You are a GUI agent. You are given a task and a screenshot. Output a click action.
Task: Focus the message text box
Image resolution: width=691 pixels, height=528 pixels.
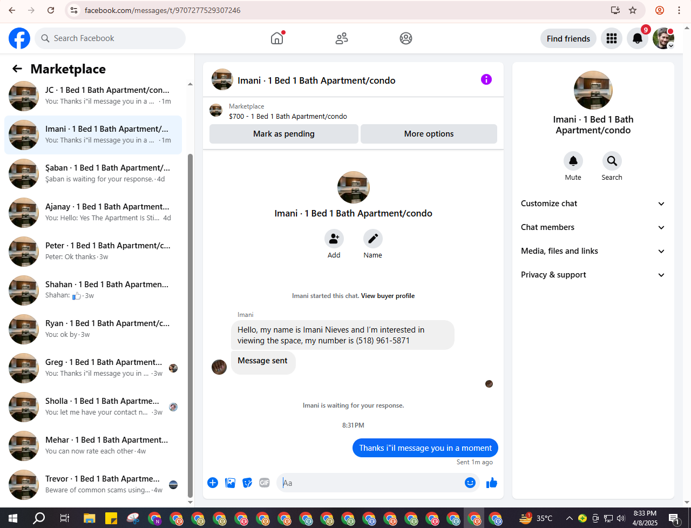[370, 483]
